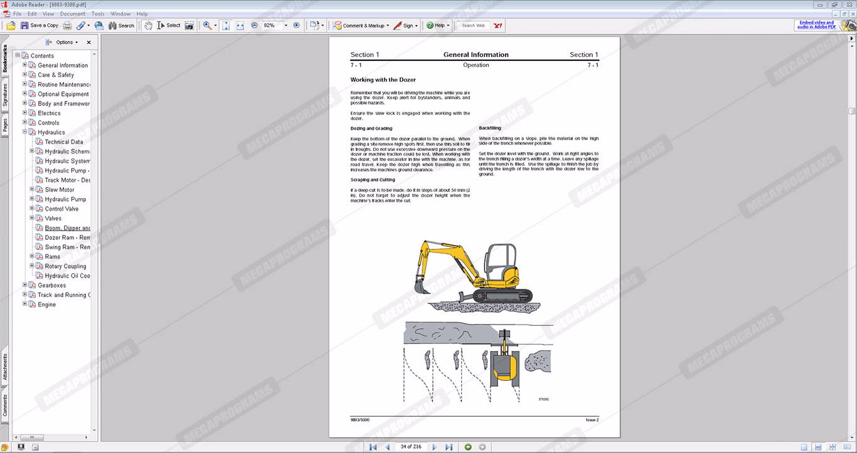The image size is (857, 453).
Task: Open the zoom percentage dropdown
Action: click(286, 26)
